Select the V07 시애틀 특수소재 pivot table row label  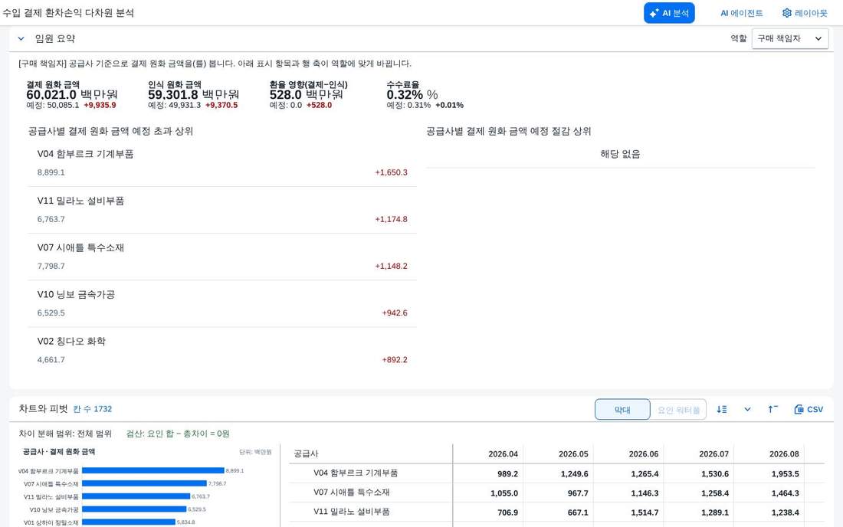(352, 493)
